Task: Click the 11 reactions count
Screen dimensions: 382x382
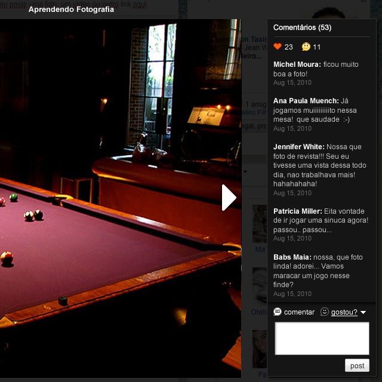Action: tap(317, 47)
